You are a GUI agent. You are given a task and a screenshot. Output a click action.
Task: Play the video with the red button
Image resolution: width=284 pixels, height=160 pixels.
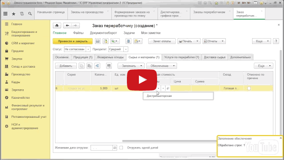click(x=142, y=80)
